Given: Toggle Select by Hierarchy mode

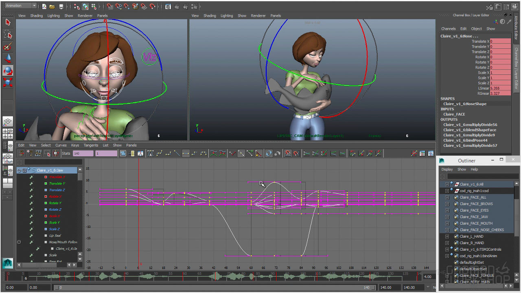Looking at the screenshot, I should click(x=77, y=7).
